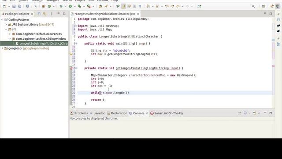Open the Coverage dropdown arrow
This screenshot has height=159, width=282.
[x=84, y=6]
